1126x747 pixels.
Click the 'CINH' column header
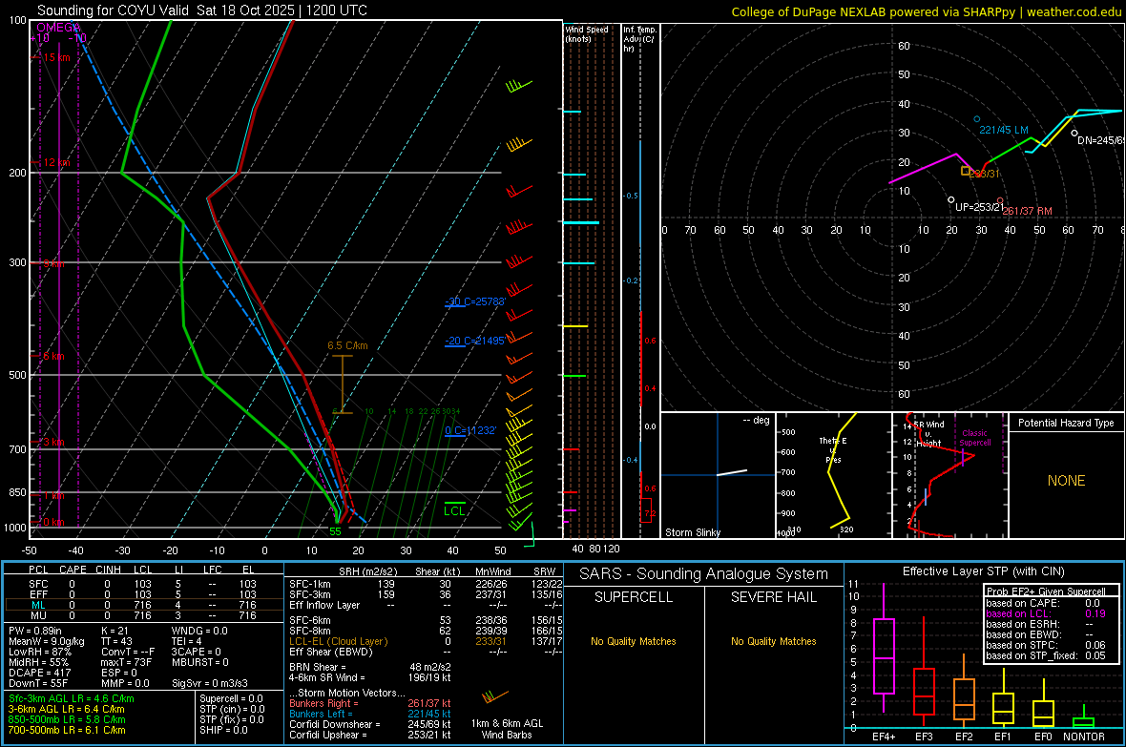tap(109, 570)
